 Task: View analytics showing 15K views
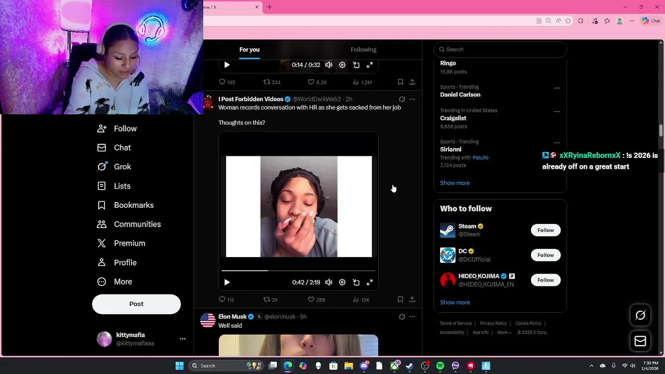tap(361, 300)
